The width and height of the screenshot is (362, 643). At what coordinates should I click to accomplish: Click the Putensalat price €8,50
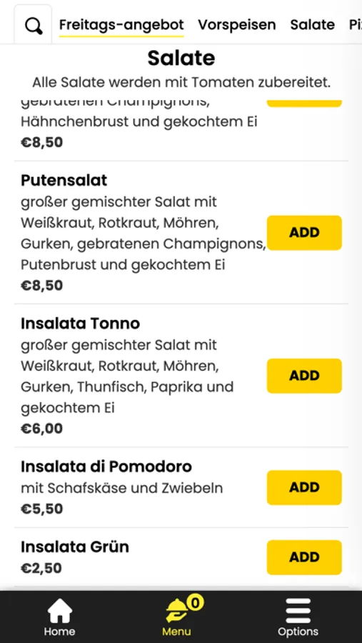(42, 285)
